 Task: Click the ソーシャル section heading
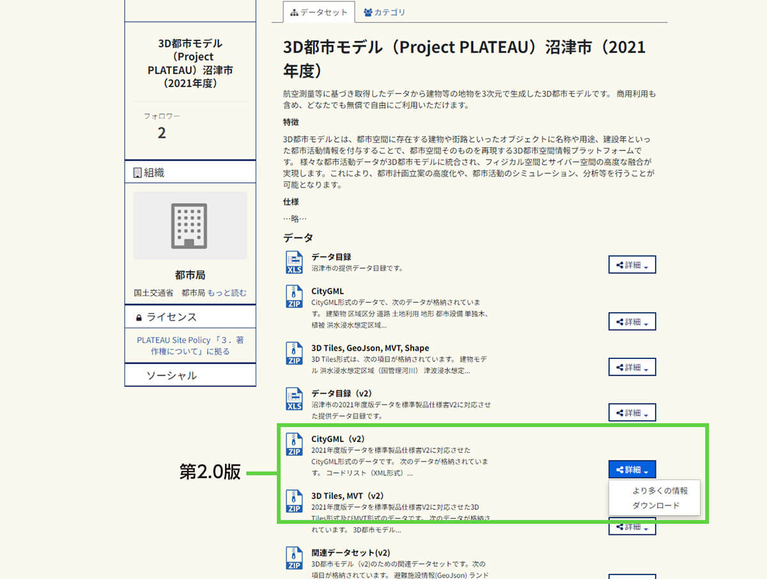(x=172, y=376)
